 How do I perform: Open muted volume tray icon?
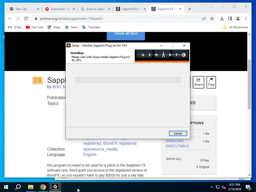click(223, 187)
